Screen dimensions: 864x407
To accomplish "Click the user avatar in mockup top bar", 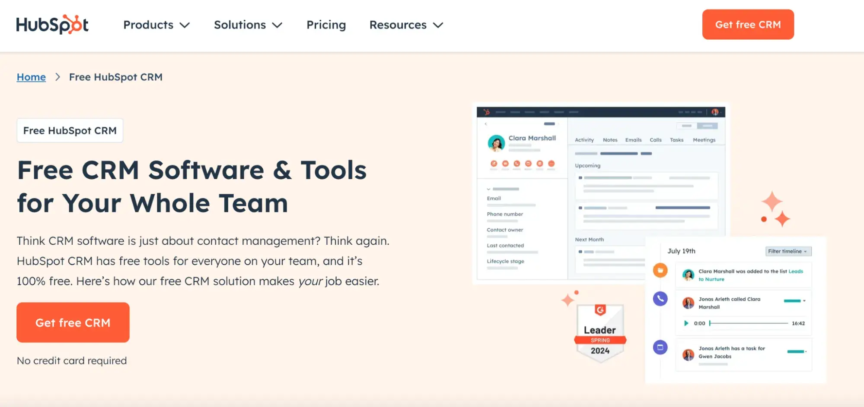I will click(715, 112).
